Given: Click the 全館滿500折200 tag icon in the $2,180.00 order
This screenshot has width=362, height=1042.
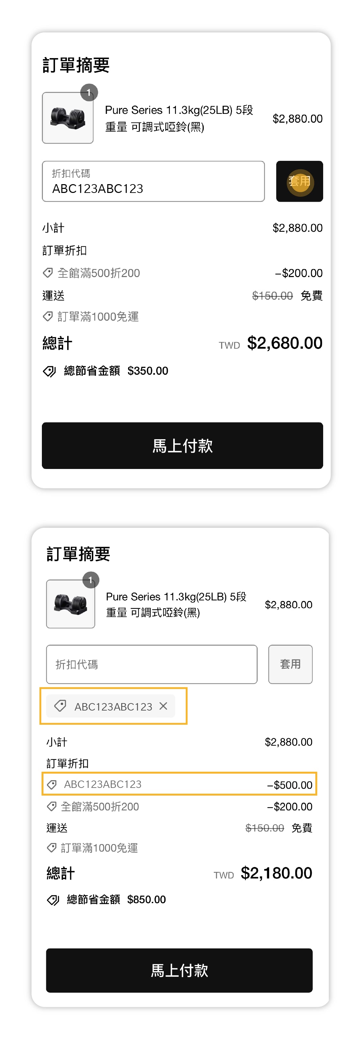Looking at the screenshot, I should coord(51,807).
